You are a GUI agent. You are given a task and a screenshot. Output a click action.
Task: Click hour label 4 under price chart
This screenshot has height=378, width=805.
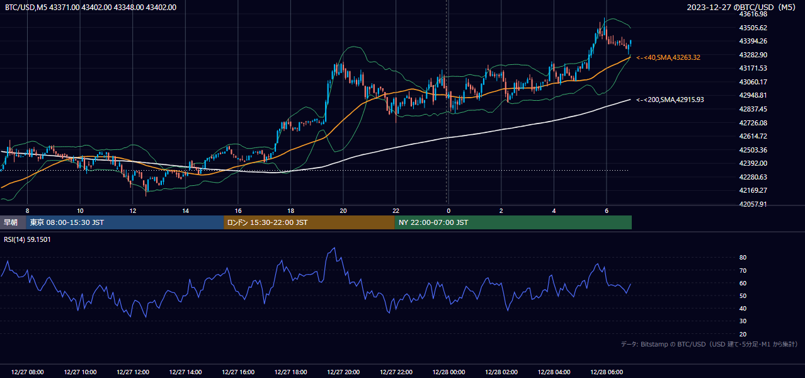(x=554, y=210)
